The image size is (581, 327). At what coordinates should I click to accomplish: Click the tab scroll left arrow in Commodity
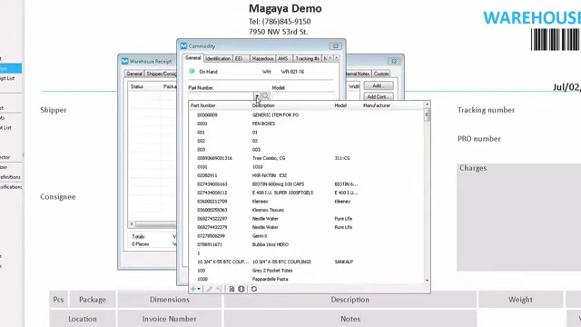[330, 58]
